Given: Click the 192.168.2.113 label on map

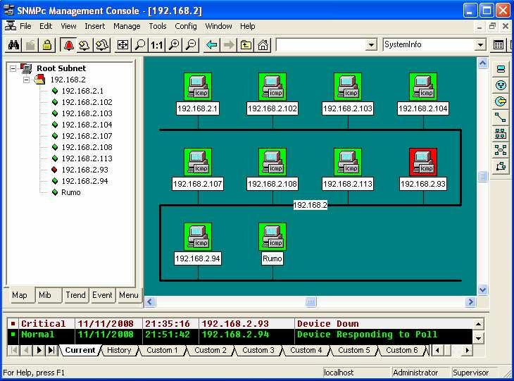Looking at the screenshot, I should 348,184.
